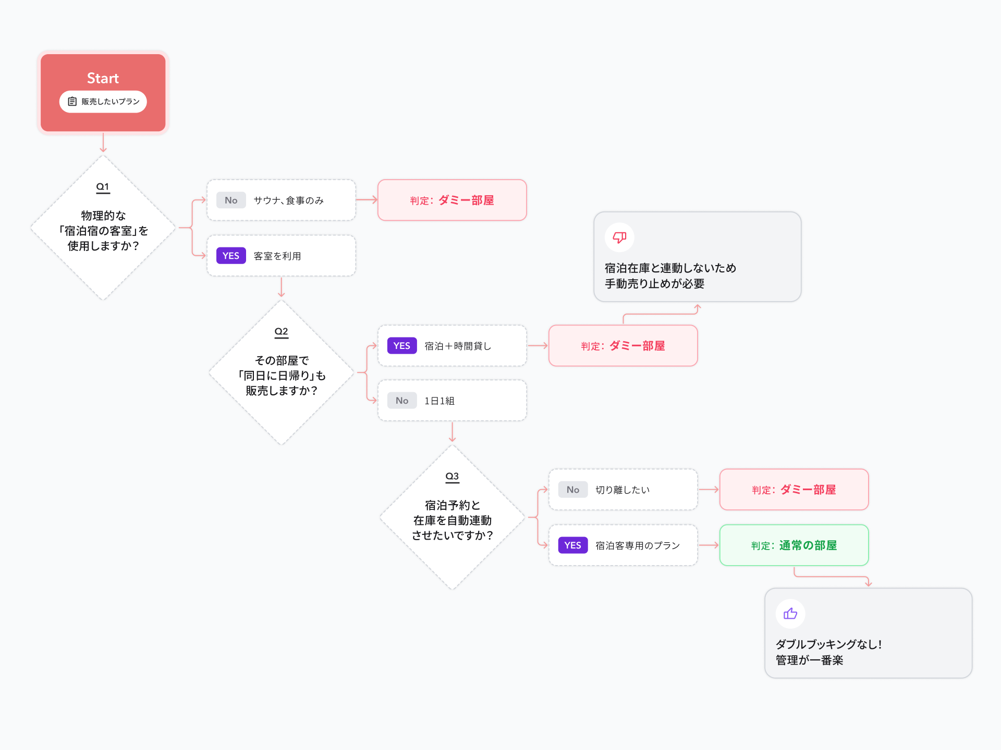Select the Q3 diamond about 在庫を自動連動
Screen dimensions: 1001x750
pos(453,518)
